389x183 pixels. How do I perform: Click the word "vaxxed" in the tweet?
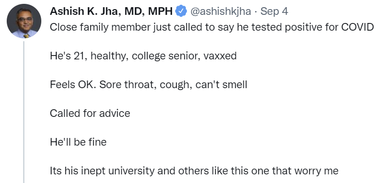click(220, 56)
